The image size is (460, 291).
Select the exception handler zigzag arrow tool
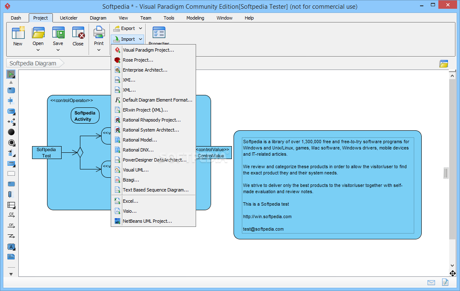tap(11, 236)
